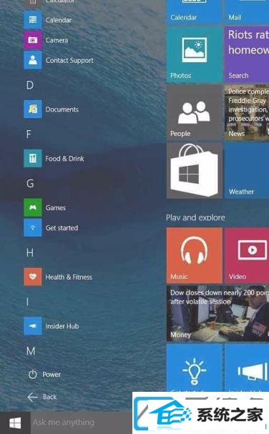Screen dimensions: 269x434
Task: Open the Video tile
Action: [247, 255]
